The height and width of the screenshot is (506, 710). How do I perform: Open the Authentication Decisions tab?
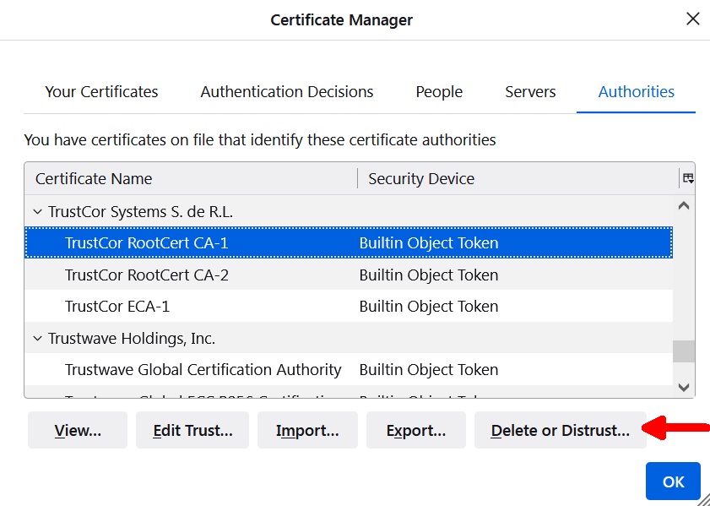tap(286, 92)
